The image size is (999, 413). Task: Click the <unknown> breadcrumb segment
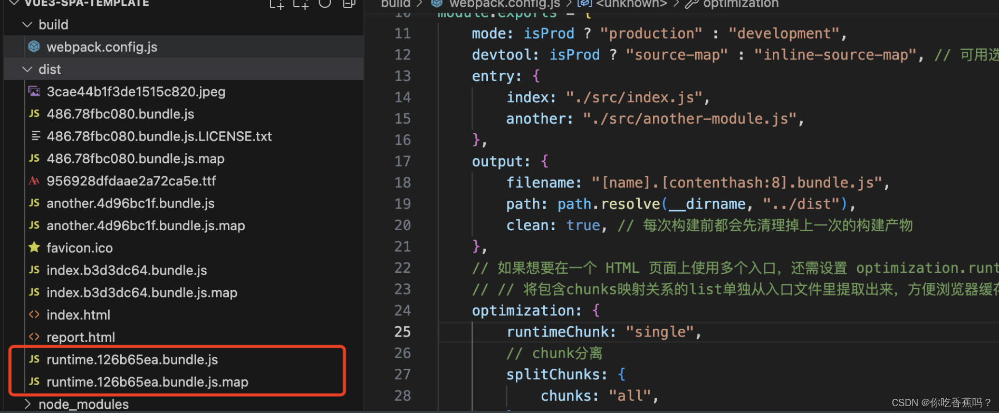[631, 4]
